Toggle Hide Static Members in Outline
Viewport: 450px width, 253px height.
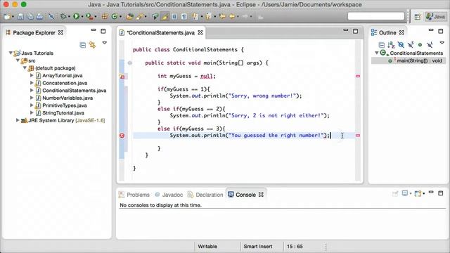pos(411,45)
